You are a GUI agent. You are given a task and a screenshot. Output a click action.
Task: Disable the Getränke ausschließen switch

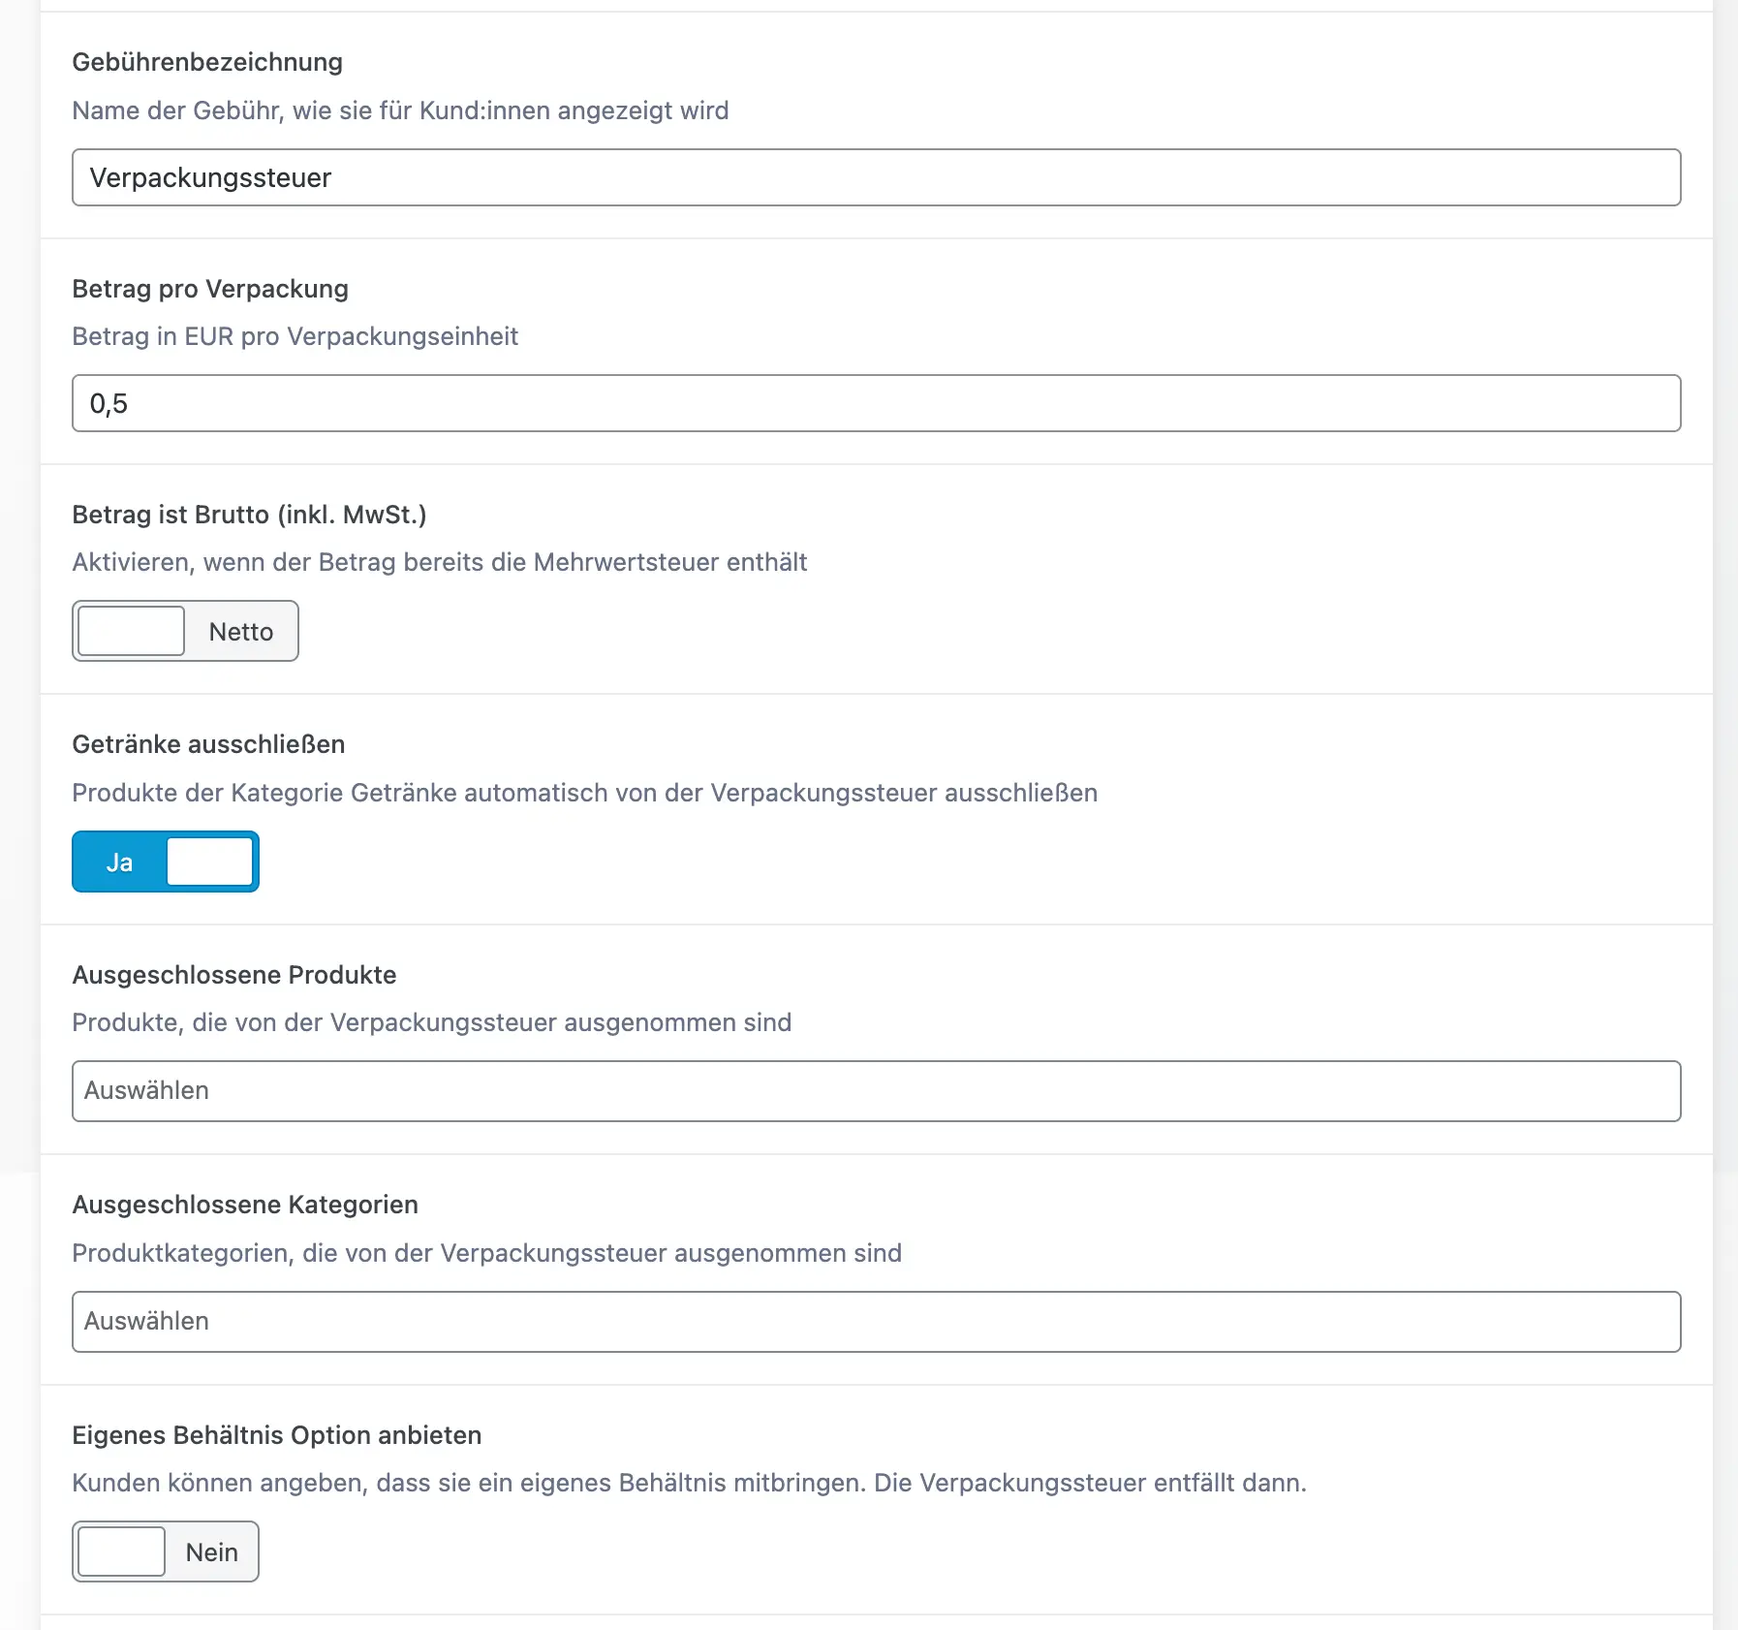coord(166,862)
